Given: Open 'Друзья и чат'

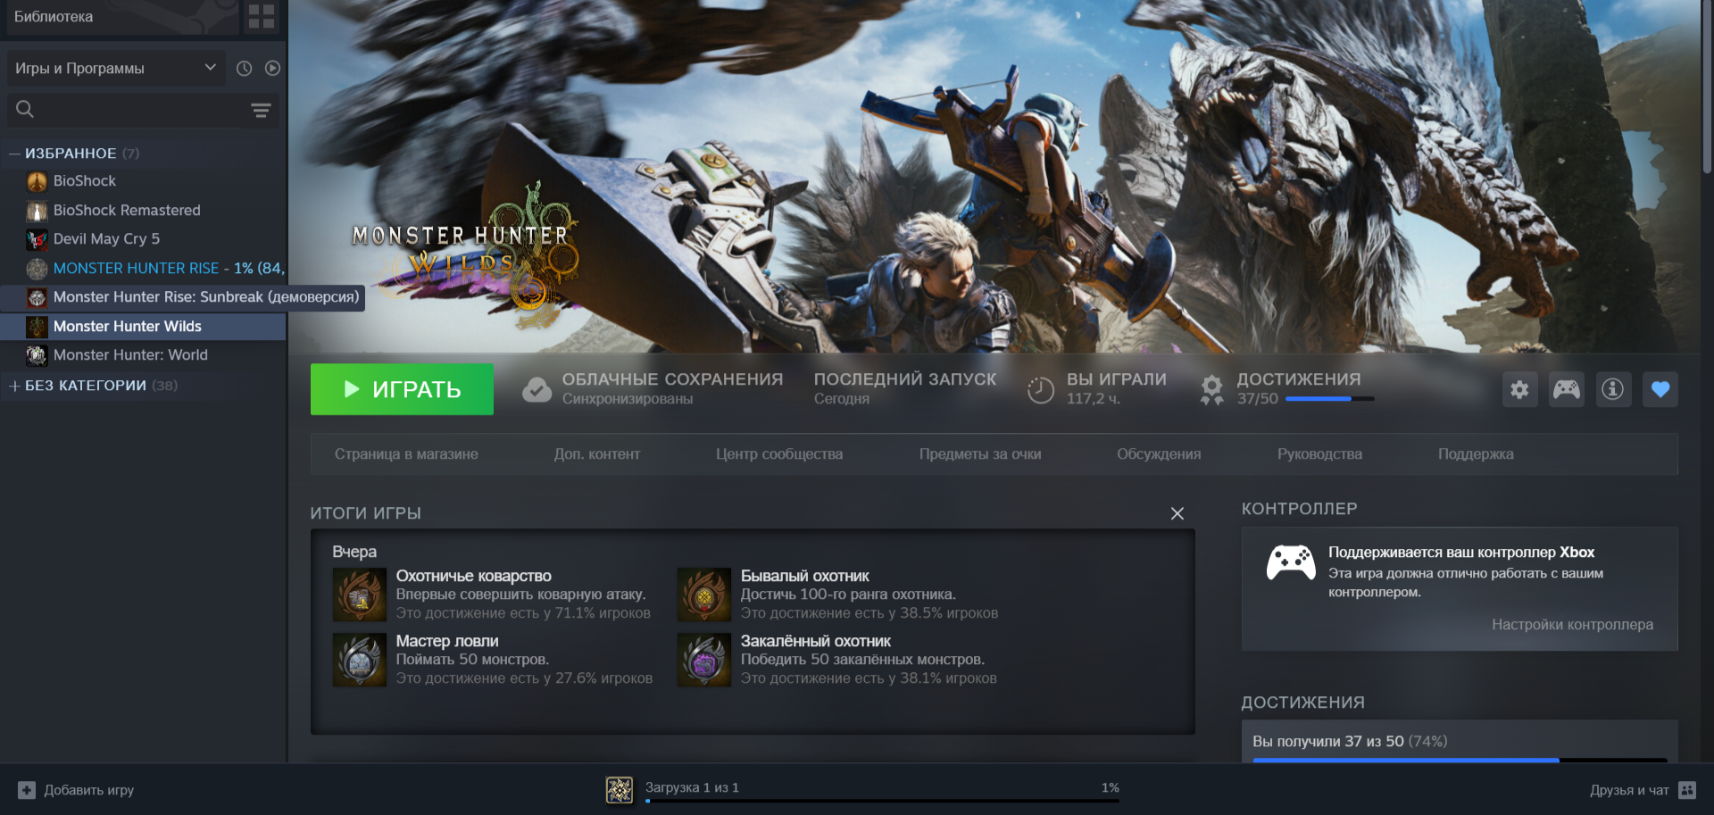Looking at the screenshot, I should 1629,790.
